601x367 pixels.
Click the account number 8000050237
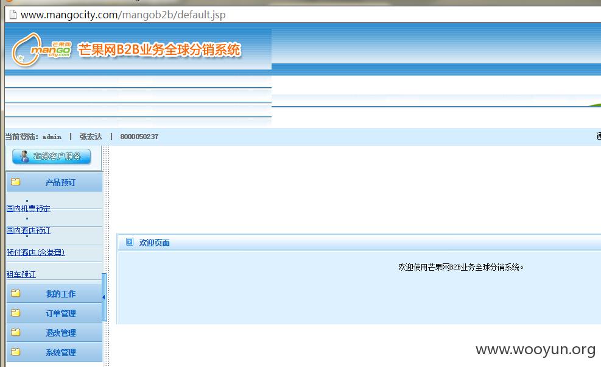pyautogui.click(x=139, y=137)
